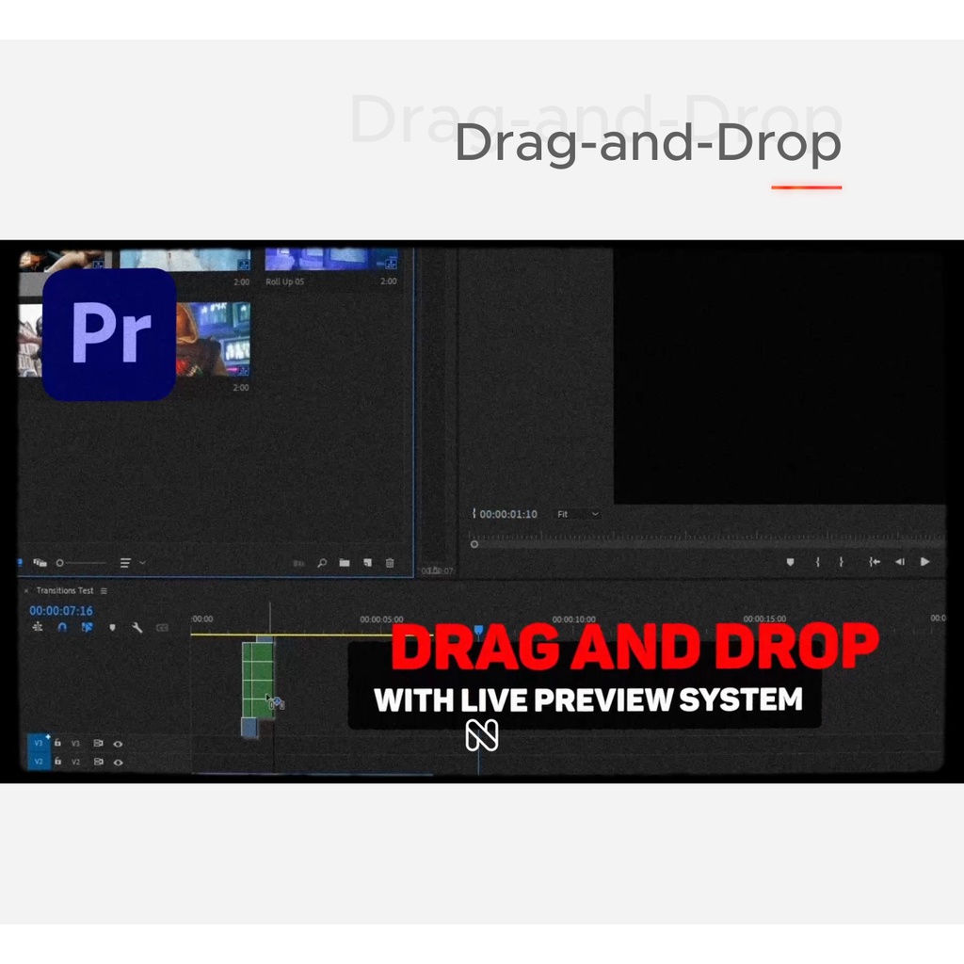Create a New Bin with folder icon
The image size is (964, 964).
point(345,563)
